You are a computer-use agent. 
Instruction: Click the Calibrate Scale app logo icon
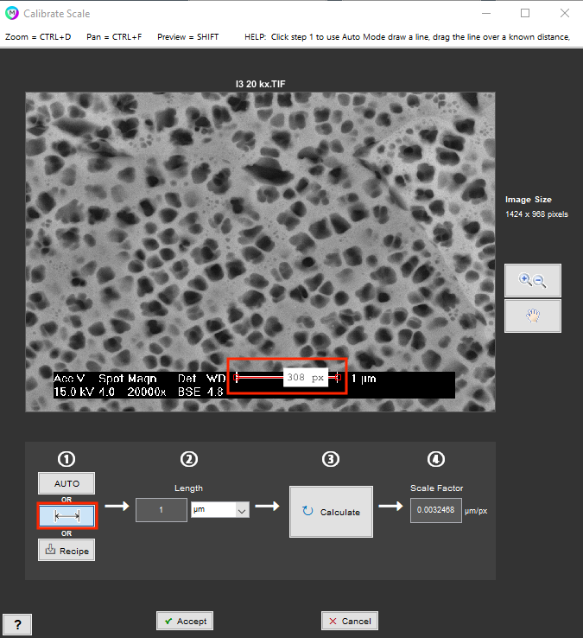click(12, 13)
